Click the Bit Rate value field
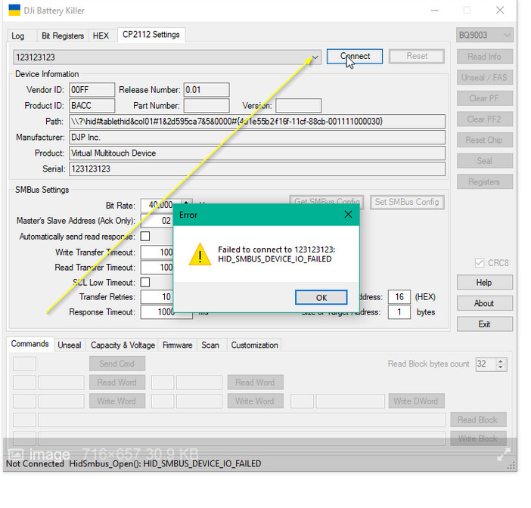This screenshot has height=508, width=531. click(x=161, y=205)
